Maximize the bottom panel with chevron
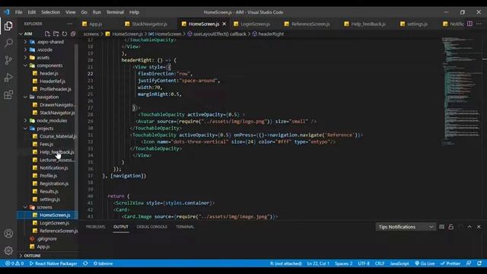This screenshot has height=274, width=487. [469, 227]
